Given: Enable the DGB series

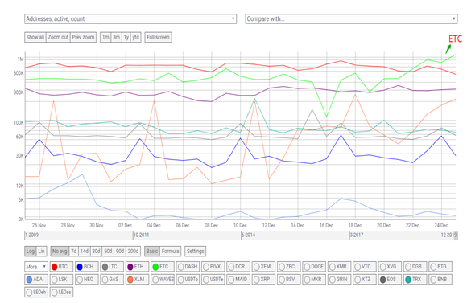Looking at the screenshot, I should click(x=415, y=267).
